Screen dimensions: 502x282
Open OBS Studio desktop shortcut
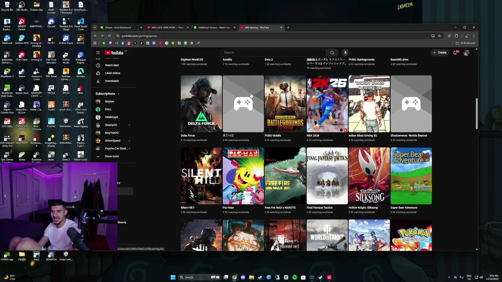22,7
